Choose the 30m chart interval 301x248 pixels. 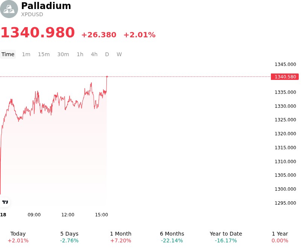(x=63, y=54)
